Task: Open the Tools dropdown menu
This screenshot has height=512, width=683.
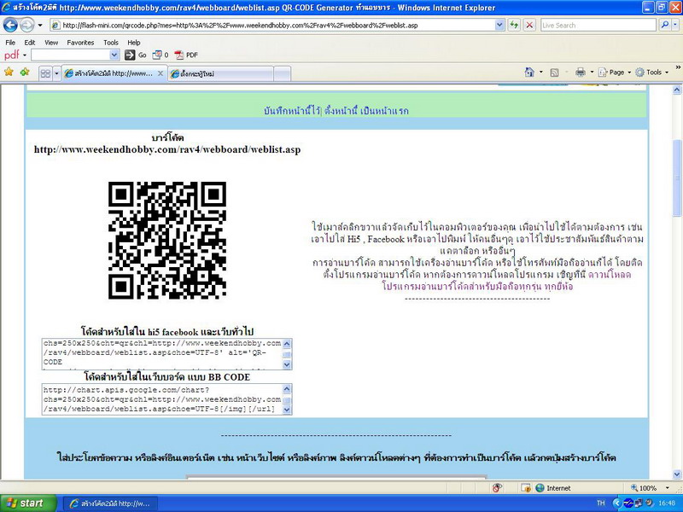Action: (x=653, y=73)
